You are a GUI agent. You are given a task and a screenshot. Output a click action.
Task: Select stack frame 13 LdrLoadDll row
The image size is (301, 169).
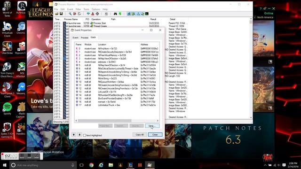pyautogui.click(x=117, y=92)
